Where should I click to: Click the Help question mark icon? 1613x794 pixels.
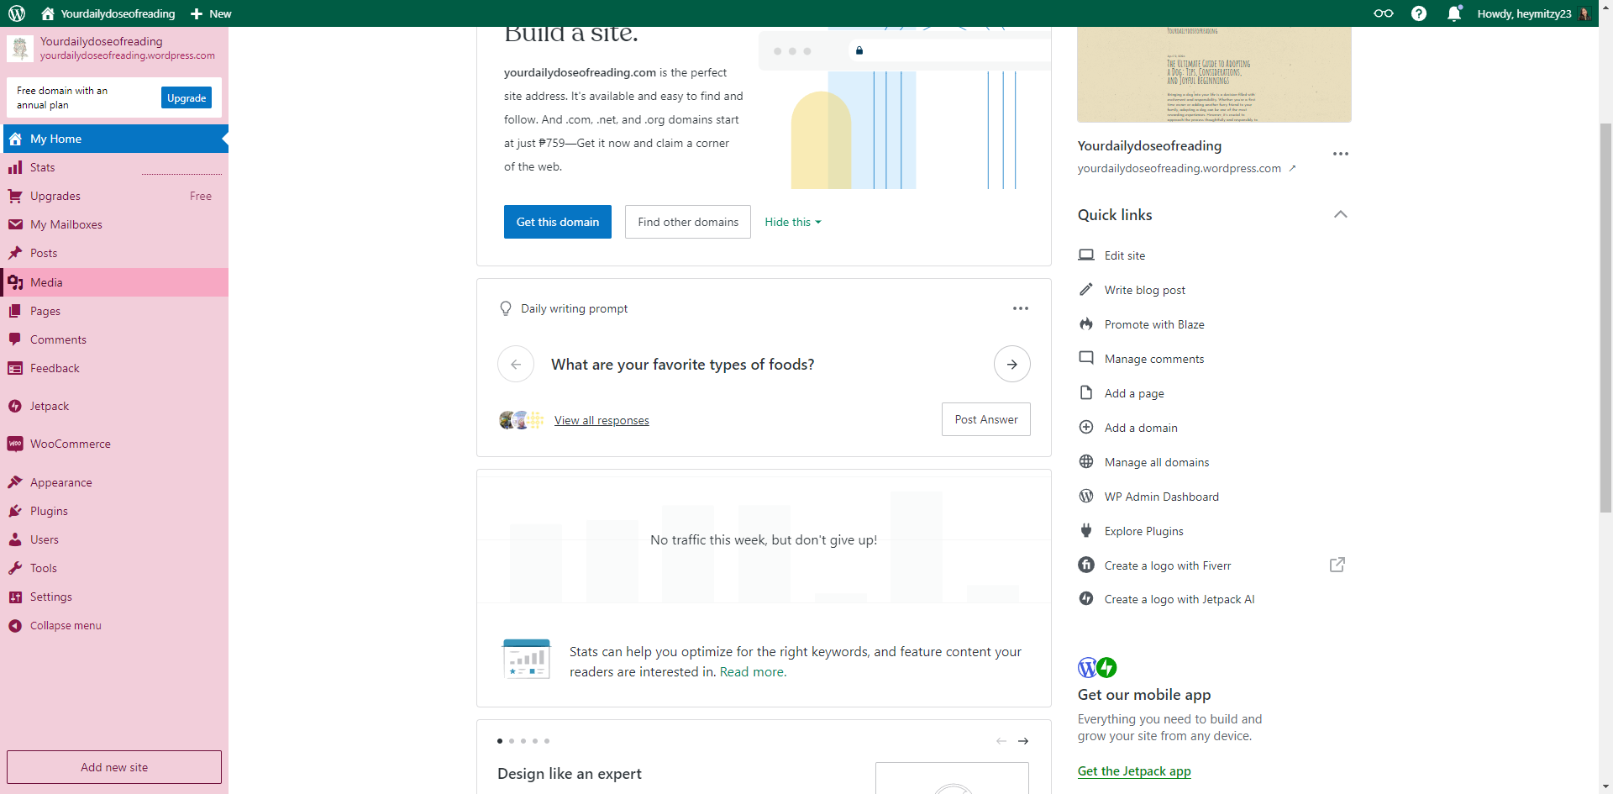(x=1419, y=13)
